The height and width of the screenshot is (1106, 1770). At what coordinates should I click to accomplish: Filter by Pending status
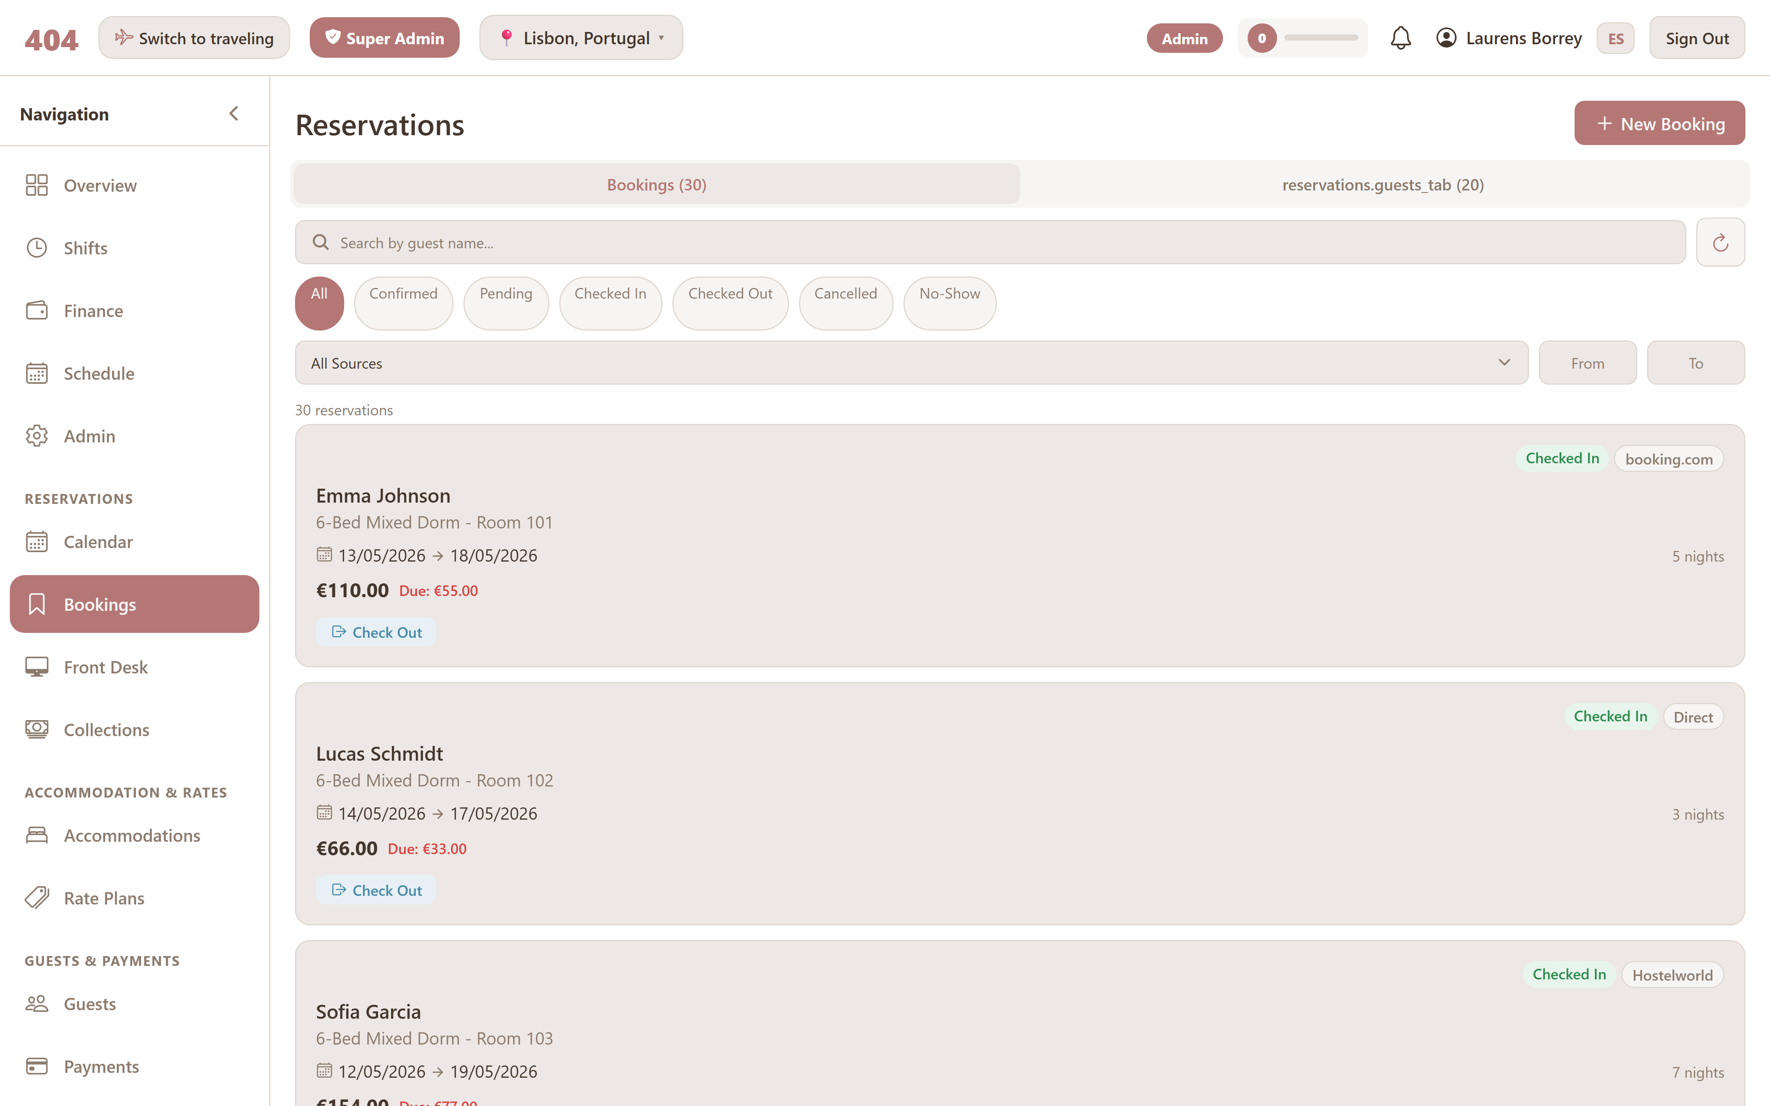click(x=506, y=303)
